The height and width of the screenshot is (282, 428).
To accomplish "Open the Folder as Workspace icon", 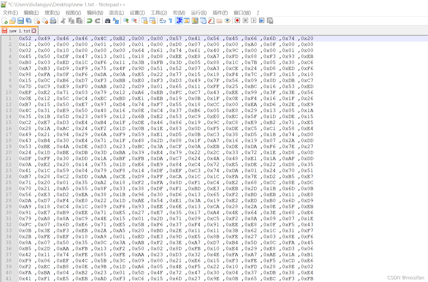I will pyautogui.click(x=219, y=21).
